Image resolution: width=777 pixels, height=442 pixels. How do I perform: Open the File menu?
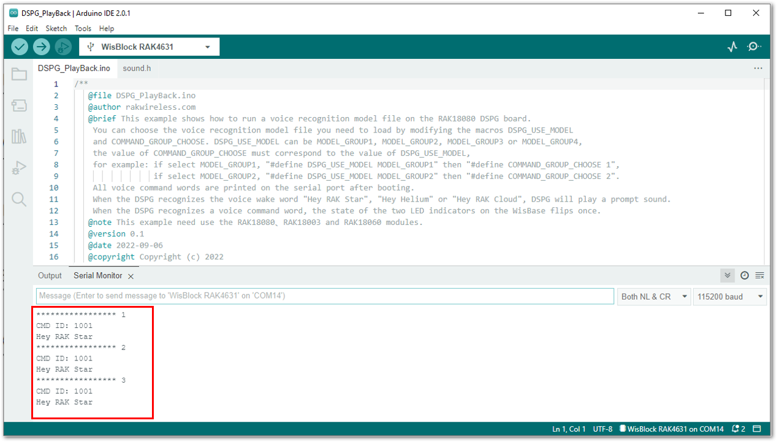click(13, 28)
